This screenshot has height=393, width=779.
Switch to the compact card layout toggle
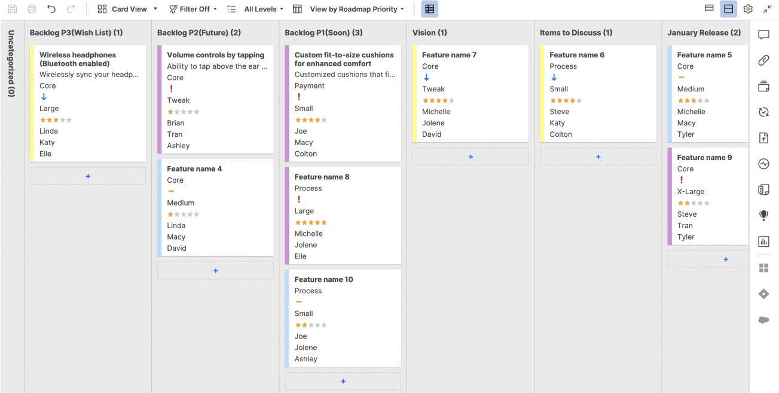[709, 9]
